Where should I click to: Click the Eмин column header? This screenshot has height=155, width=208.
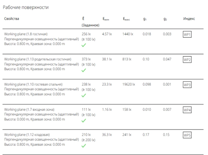coord(106,19)
